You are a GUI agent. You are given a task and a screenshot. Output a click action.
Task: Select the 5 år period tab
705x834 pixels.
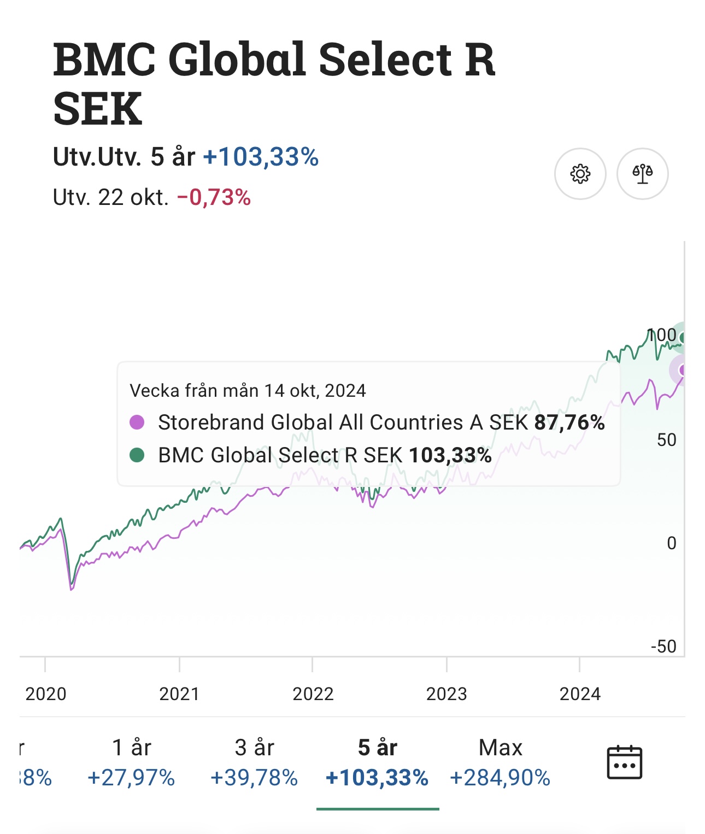click(x=377, y=762)
